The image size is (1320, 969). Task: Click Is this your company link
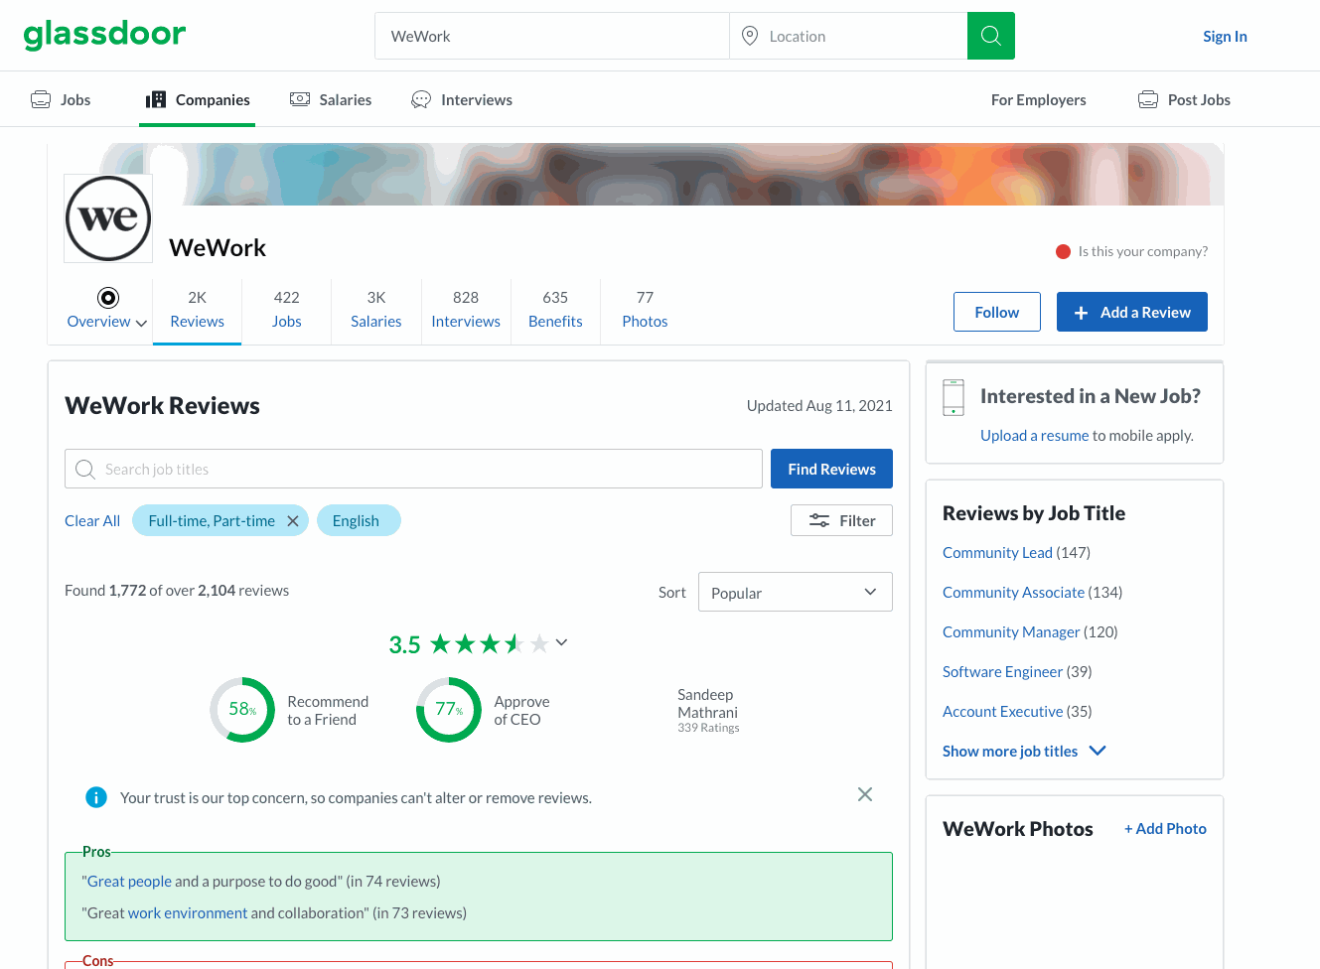(1143, 251)
